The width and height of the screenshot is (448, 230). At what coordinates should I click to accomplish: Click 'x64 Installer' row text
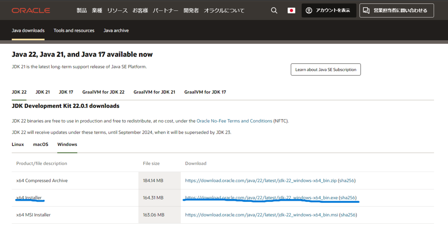click(x=29, y=198)
